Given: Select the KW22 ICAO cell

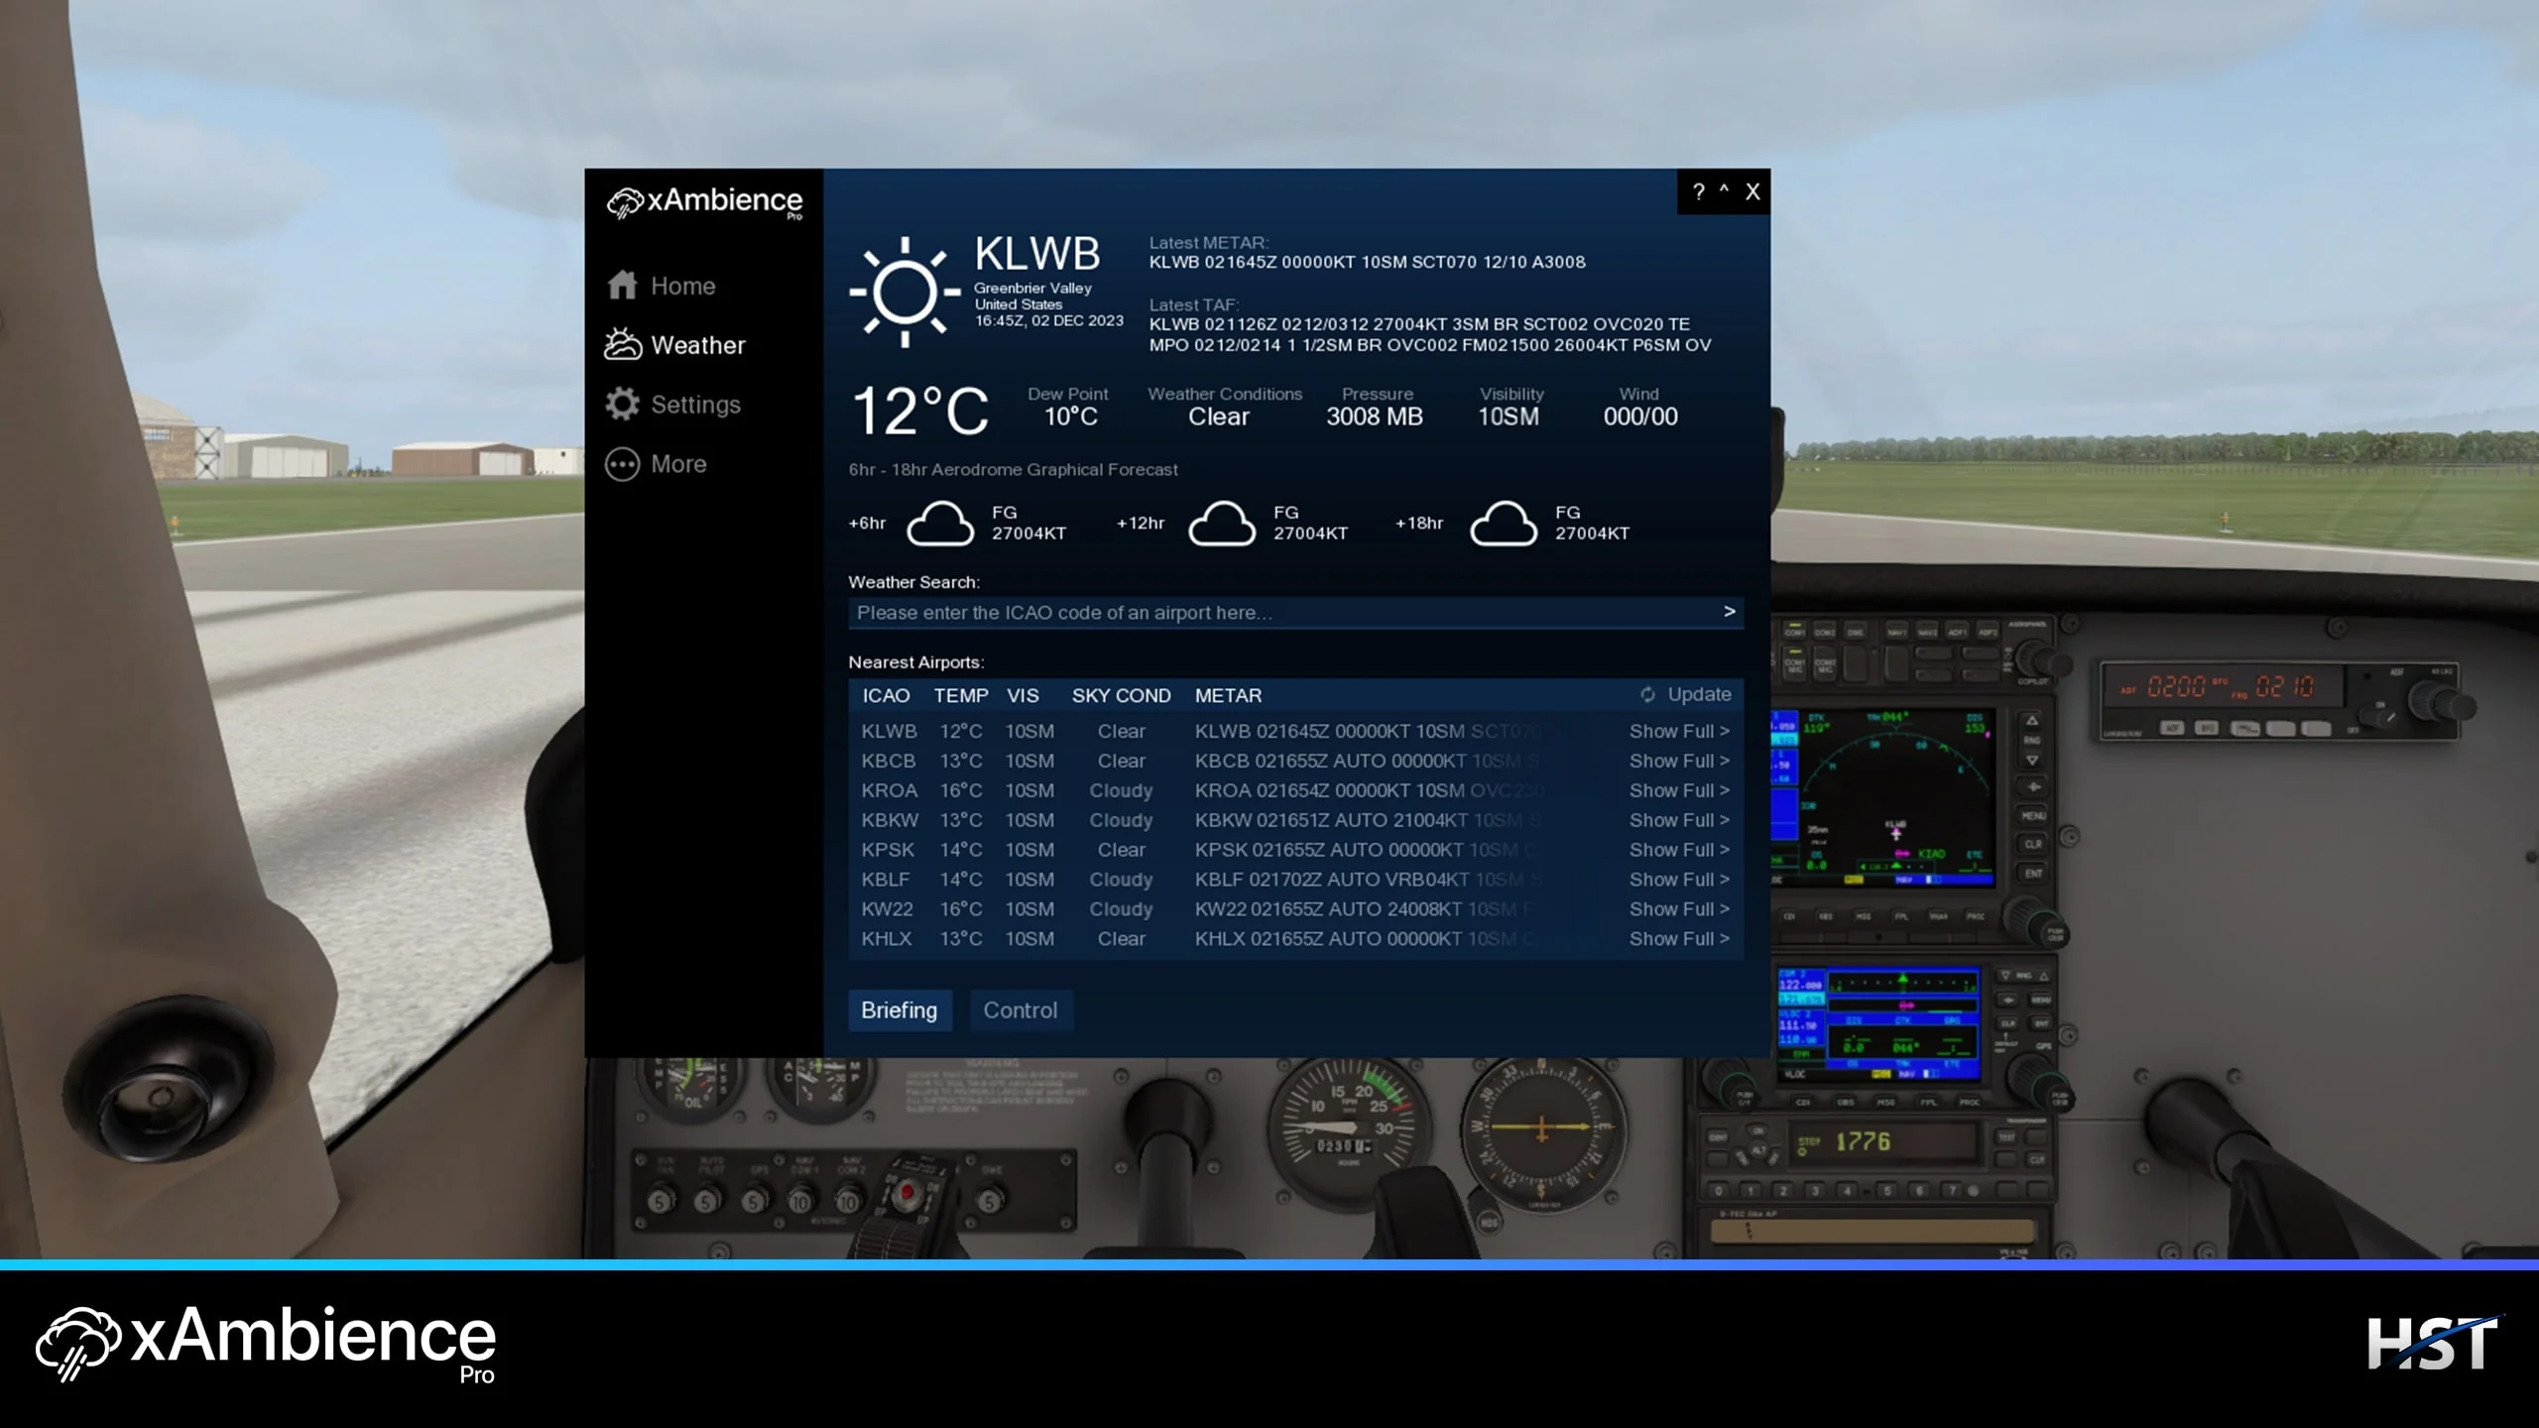Looking at the screenshot, I should (887, 909).
